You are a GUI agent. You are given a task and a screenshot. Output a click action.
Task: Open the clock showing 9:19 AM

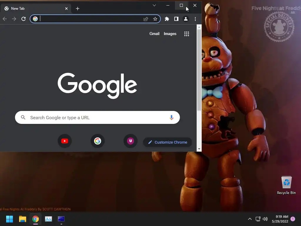(x=280, y=219)
